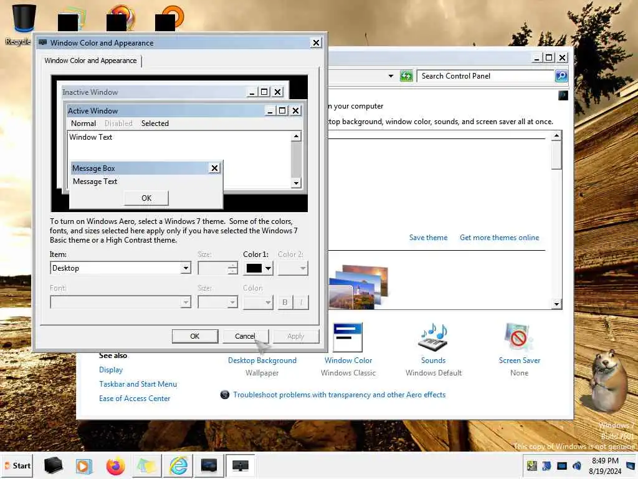
Task: Open Taskbar and Start Menu link
Action: [x=138, y=384]
